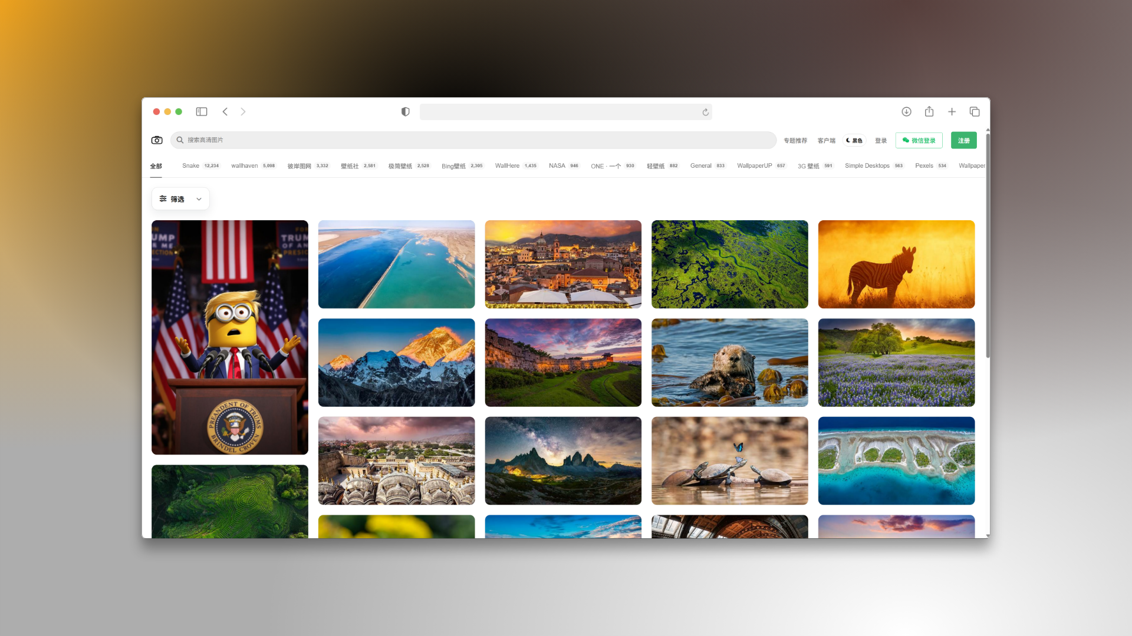Open the purple wildflower meadow wallpaper

pyautogui.click(x=896, y=363)
